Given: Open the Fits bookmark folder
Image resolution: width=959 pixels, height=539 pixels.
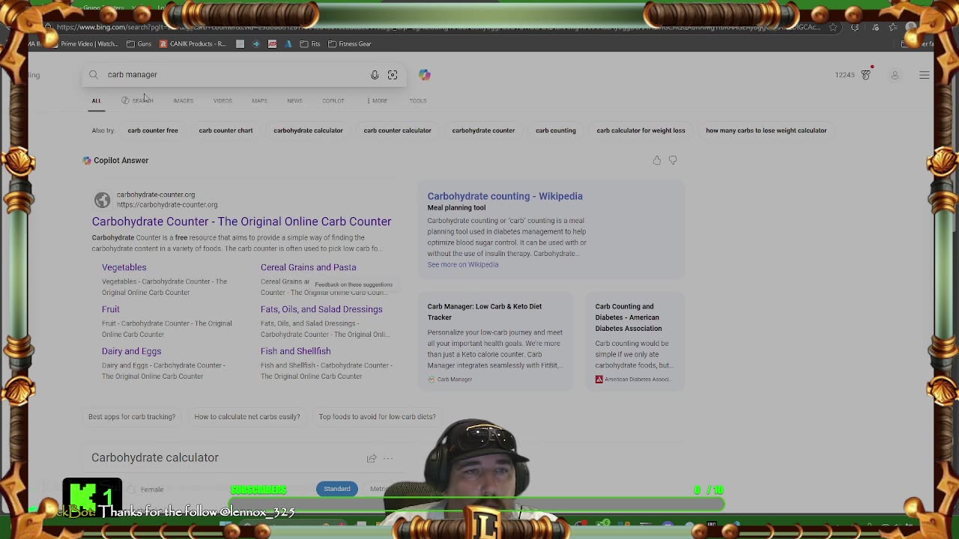Looking at the screenshot, I should pyautogui.click(x=311, y=43).
